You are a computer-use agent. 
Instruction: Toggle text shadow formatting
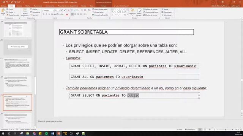52,14
